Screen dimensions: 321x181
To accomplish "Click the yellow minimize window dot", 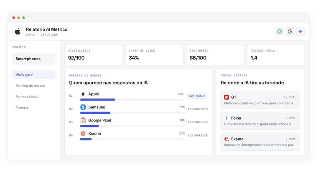I will pyautogui.click(x=19, y=18).
